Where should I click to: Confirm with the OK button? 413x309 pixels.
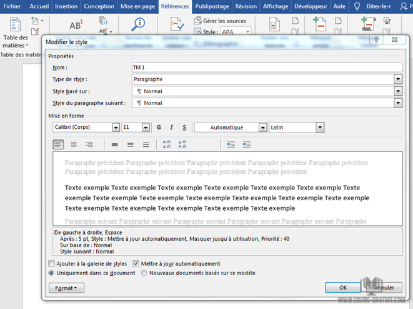342,288
